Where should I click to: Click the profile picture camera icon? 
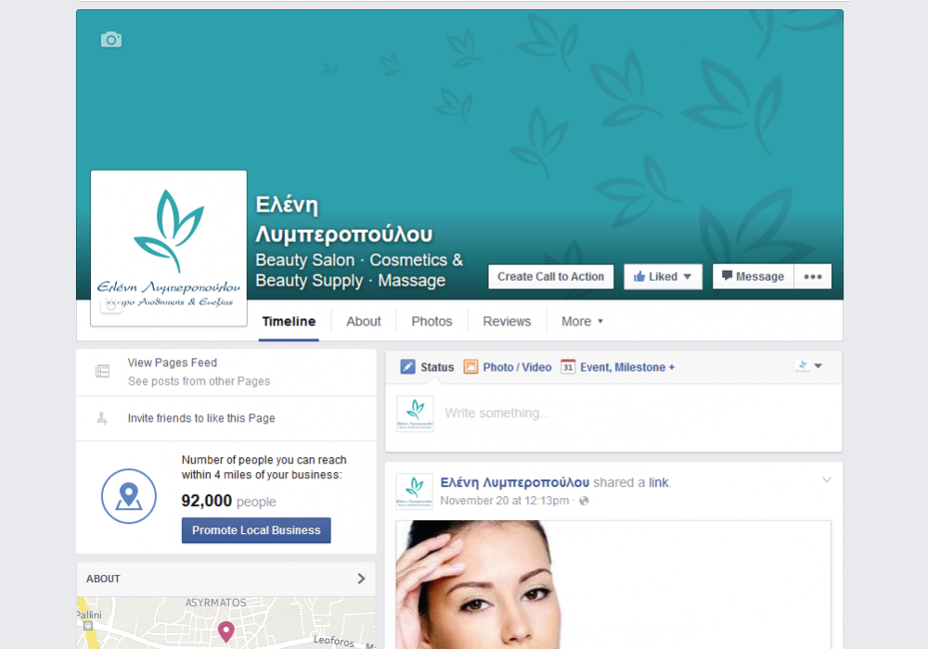[x=110, y=306]
